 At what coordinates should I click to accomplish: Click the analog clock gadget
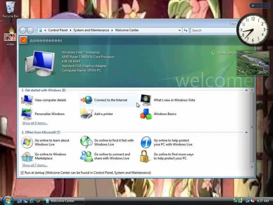(253, 29)
